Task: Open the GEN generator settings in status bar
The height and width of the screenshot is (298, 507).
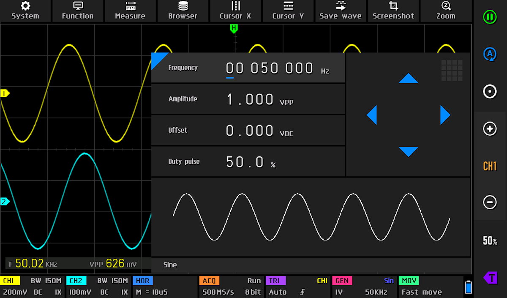Action: coord(363,287)
